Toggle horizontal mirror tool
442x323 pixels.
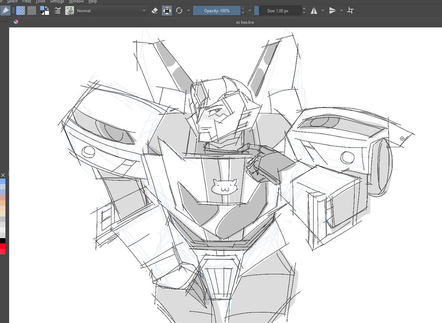pos(314,11)
